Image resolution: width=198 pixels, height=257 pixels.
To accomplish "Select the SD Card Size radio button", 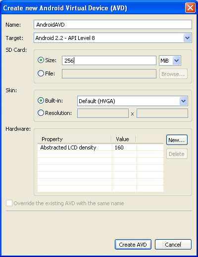I will tap(41, 60).
